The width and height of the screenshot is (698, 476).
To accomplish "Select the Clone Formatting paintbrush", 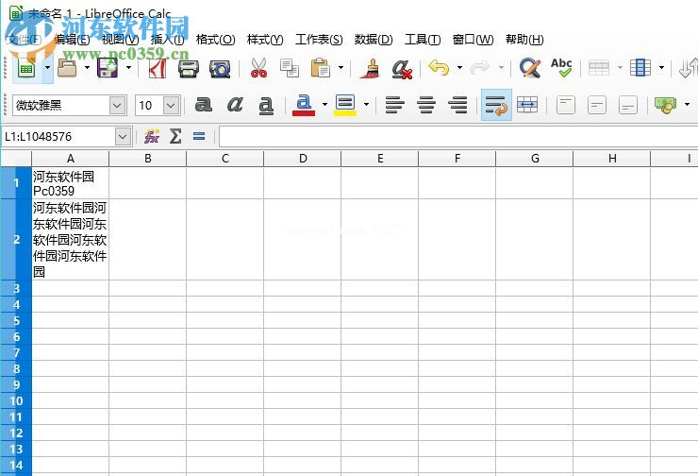I will click(x=371, y=68).
